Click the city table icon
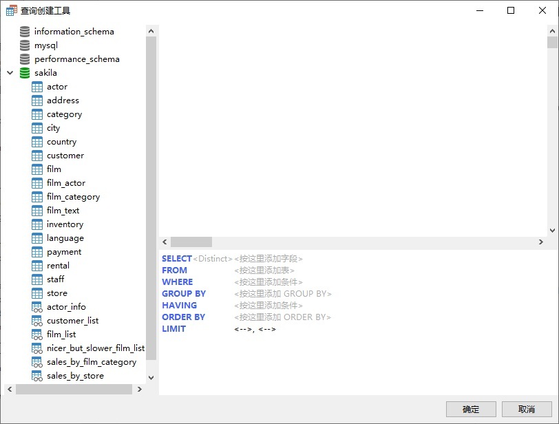559x424 pixels. click(37, 128)
